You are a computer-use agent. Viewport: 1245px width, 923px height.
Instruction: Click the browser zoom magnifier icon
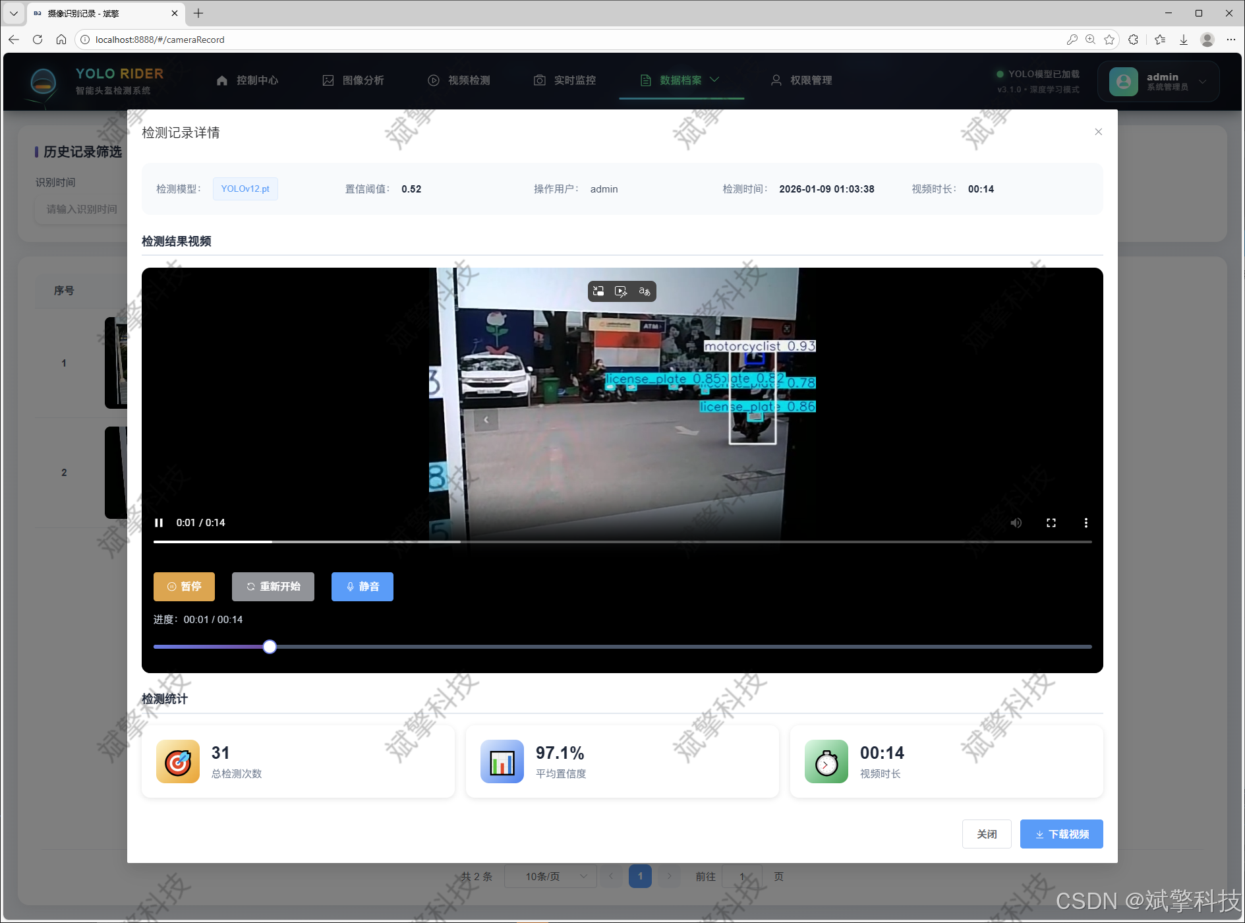point(1091,40)
